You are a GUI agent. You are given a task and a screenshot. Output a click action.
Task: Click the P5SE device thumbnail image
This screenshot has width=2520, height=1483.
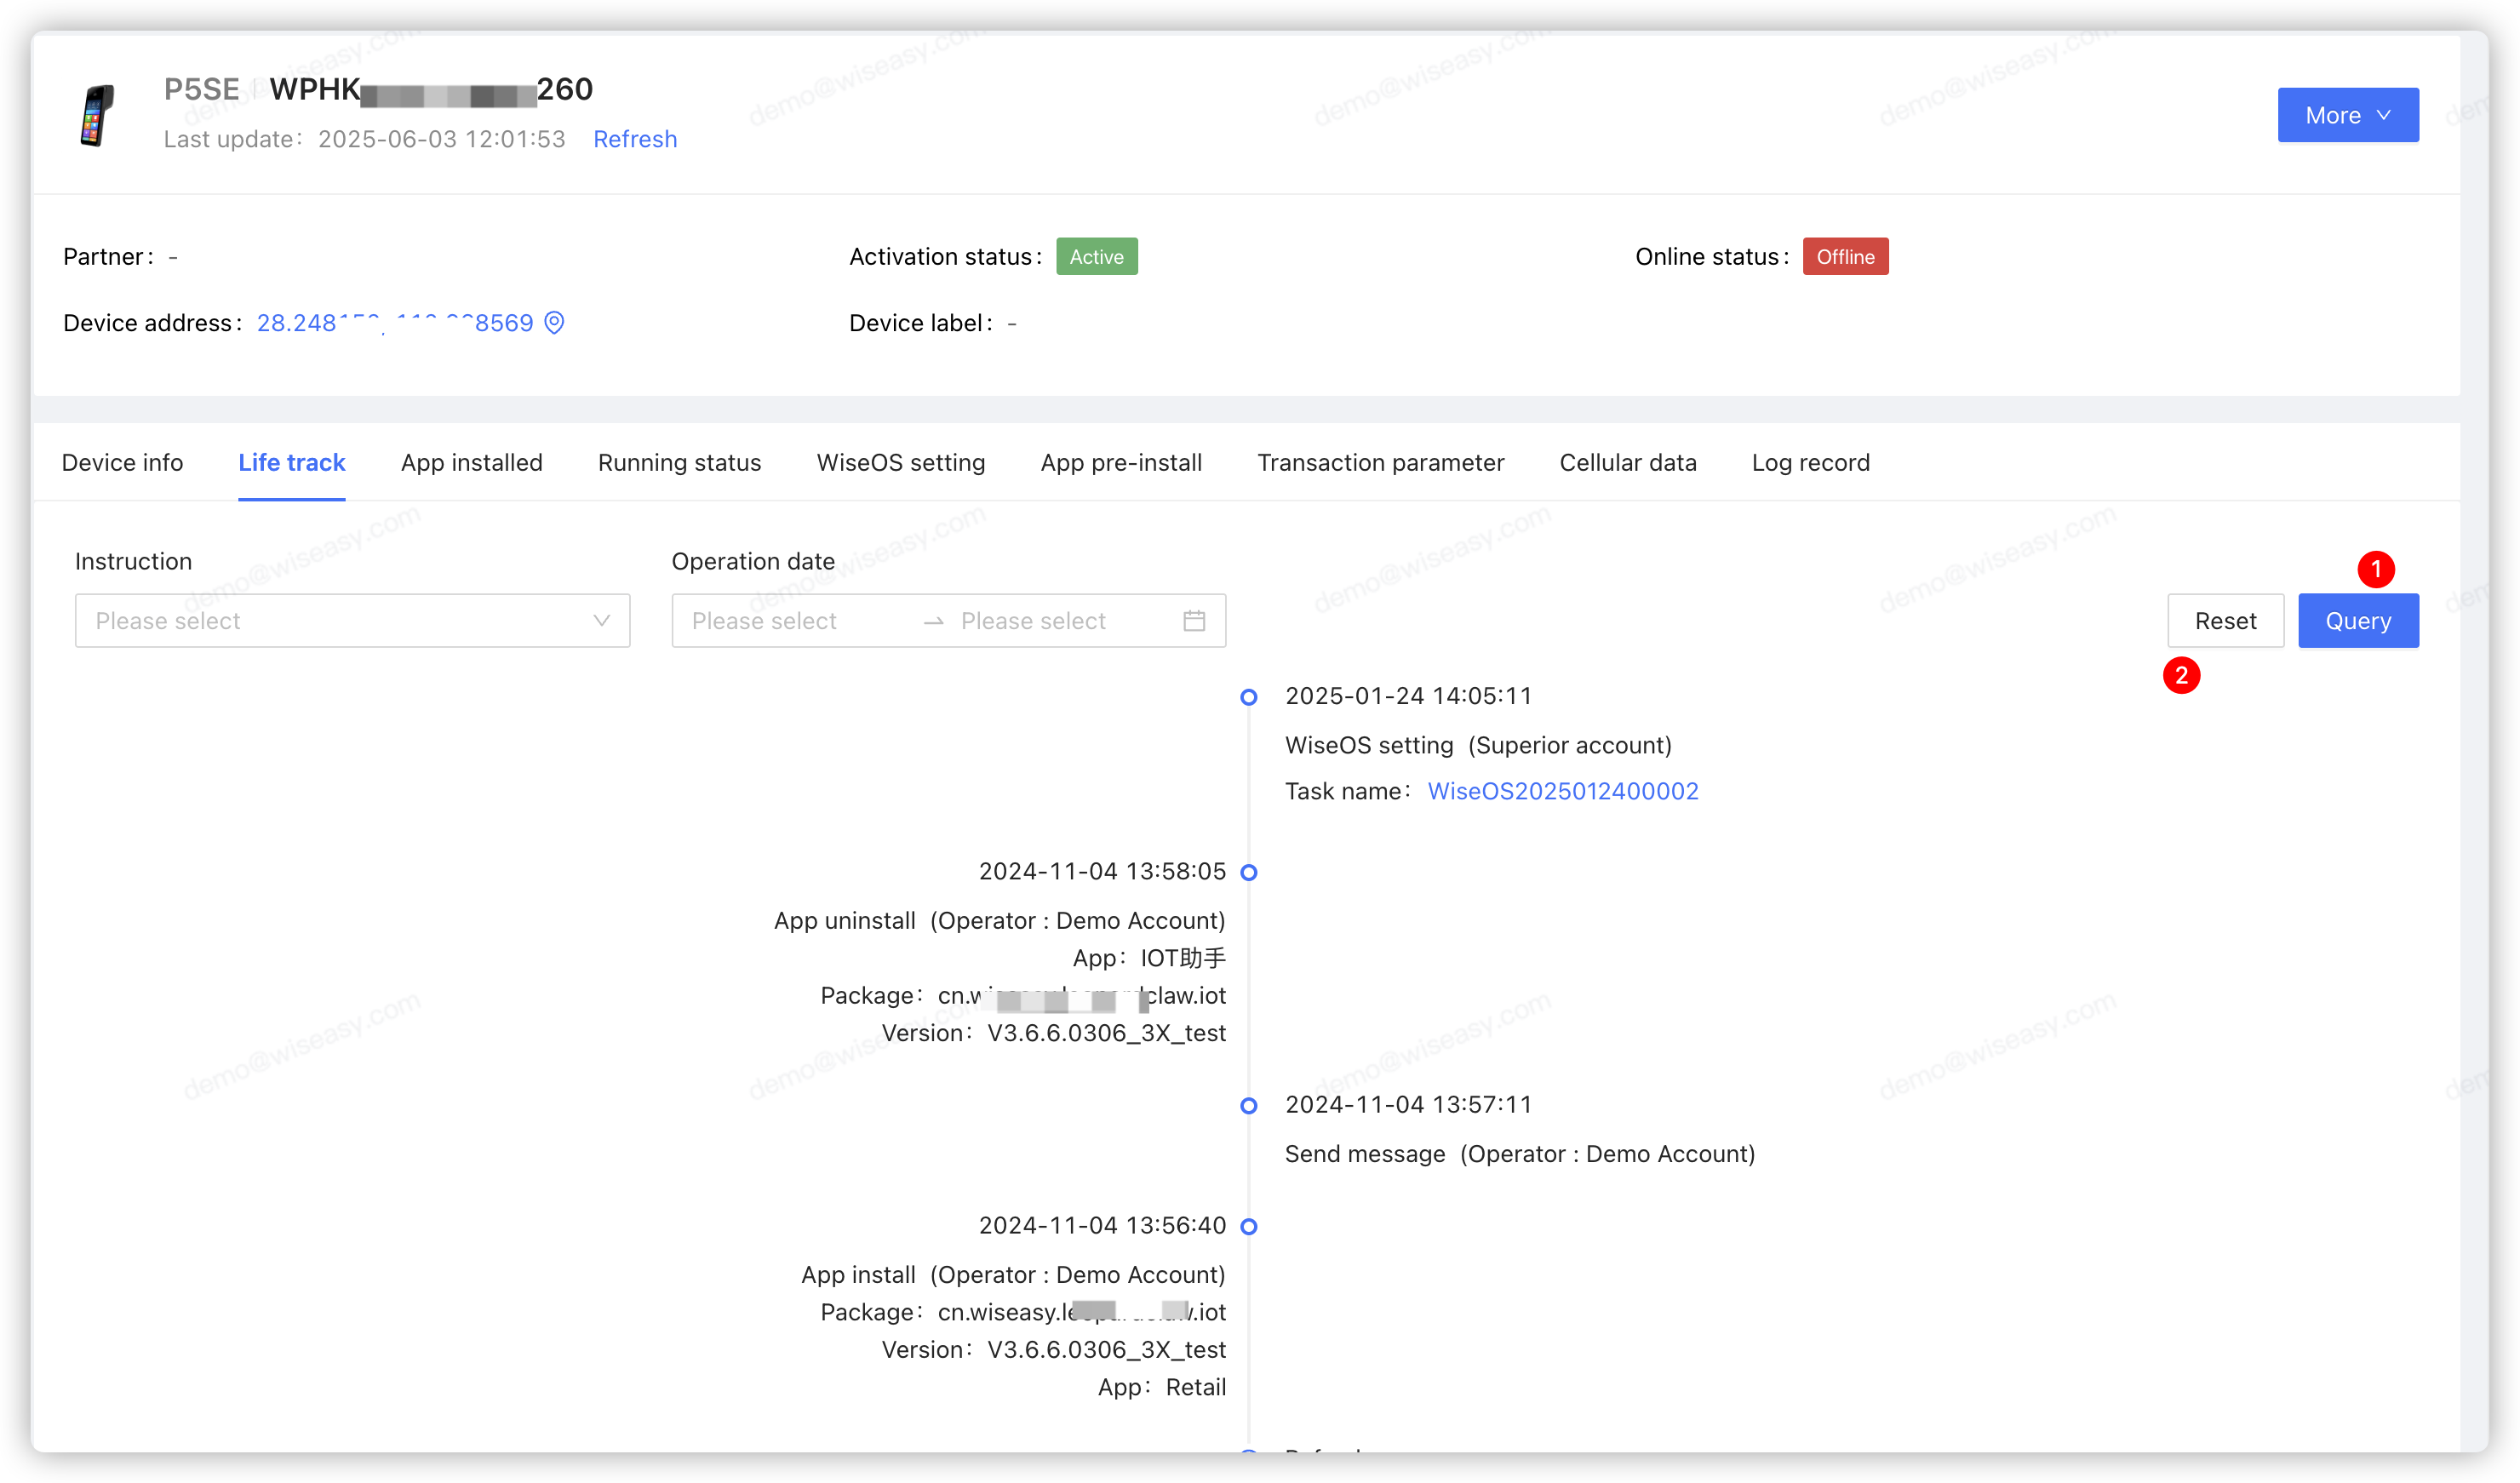click(x=97, y=114)
